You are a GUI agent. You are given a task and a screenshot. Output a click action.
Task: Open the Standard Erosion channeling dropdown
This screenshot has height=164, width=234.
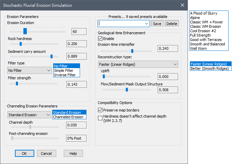[x=29, y=115]
